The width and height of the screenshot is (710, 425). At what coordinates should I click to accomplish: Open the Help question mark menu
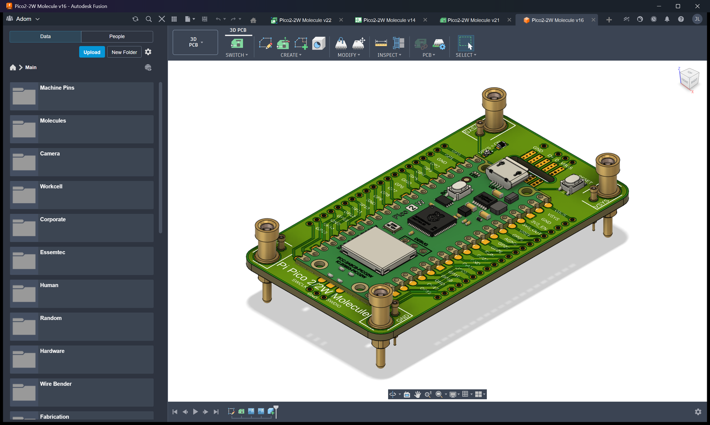[x=681, y=19]
